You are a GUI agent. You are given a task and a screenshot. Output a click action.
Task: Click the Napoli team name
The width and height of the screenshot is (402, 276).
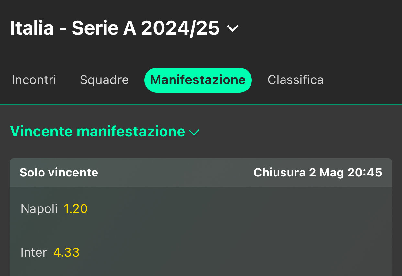[39, 209]
